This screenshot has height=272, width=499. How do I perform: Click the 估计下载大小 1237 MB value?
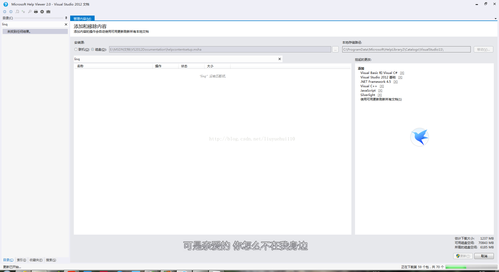tap(487, 238)
